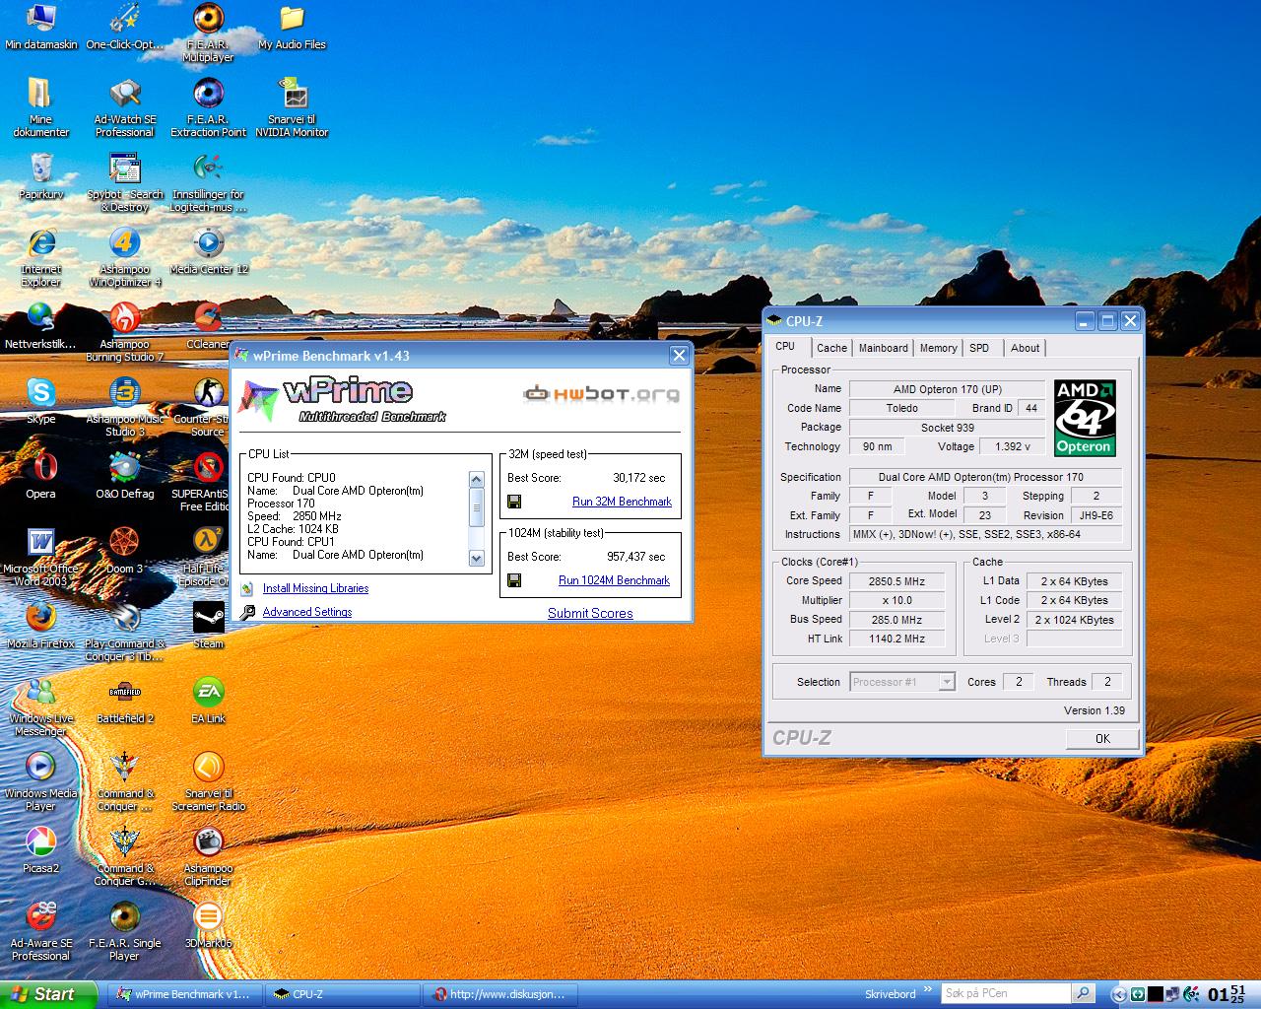Open Microsoft Office Word 2003 icon
The image size is (1261, 1009).
pyautogui.click(x=40, y=543)
